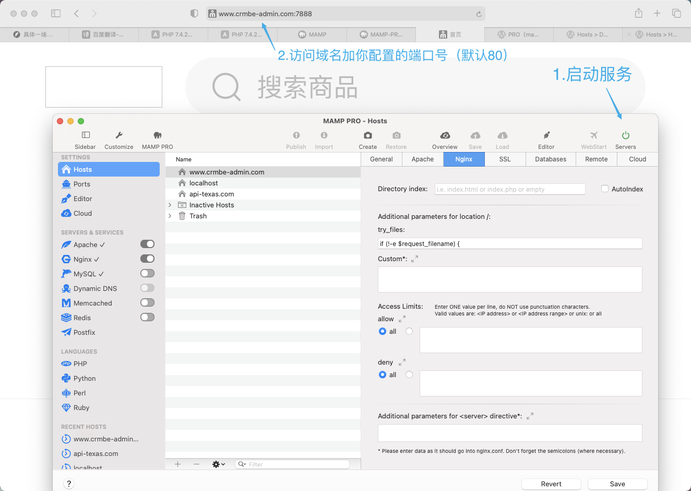Select Hosts in the settings sidebar

point(109,169)
